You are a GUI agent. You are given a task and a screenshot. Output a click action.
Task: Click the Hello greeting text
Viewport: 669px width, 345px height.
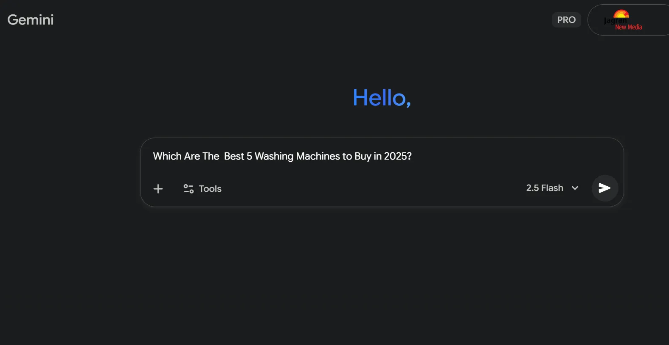(x=382, y=98)
